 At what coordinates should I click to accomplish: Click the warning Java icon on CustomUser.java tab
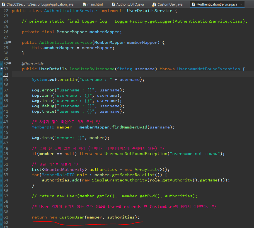154,4
